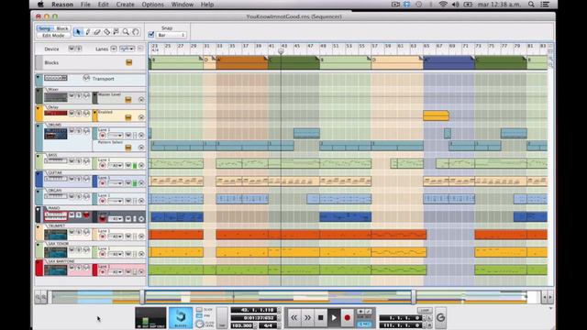Mute the Bass track

coord(72,161)
